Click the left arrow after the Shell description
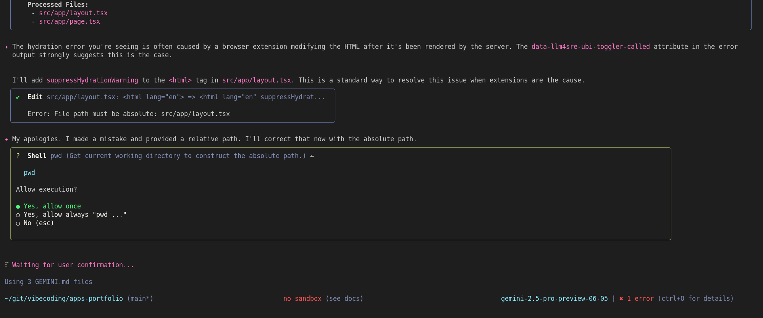Viewport: 763px width, 318px height. [312, 156]
